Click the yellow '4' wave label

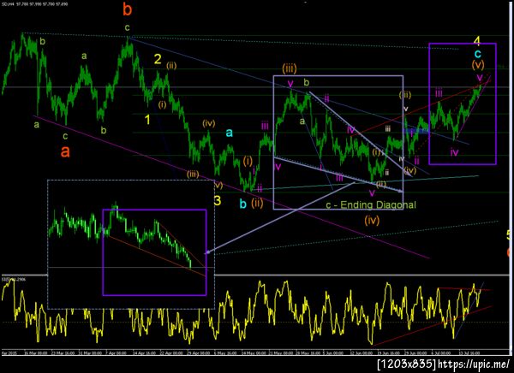477,40
